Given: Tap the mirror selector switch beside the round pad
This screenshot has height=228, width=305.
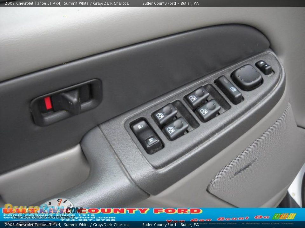Looking at the screenshot, I should [x=264, y=67].
